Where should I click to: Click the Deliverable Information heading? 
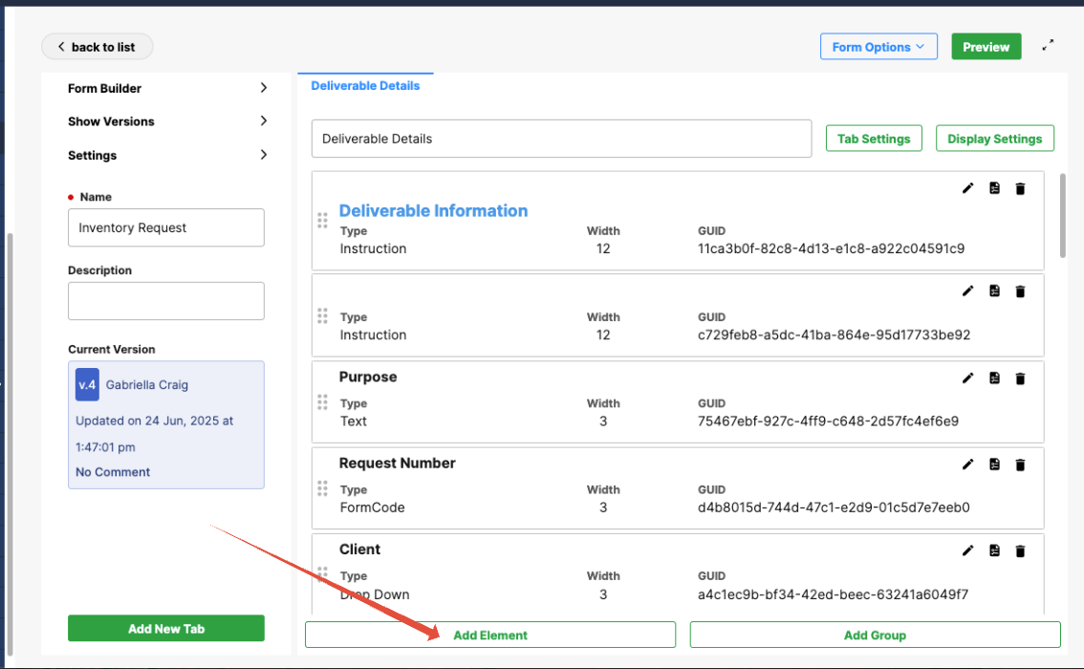point(433,211)
